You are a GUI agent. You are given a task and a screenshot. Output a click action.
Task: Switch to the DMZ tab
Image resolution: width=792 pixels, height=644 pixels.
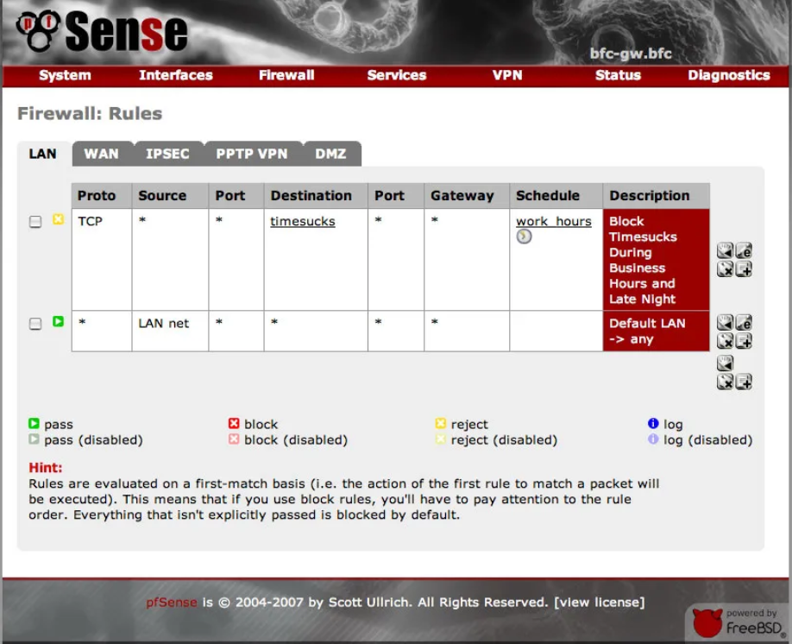point(330,154)
